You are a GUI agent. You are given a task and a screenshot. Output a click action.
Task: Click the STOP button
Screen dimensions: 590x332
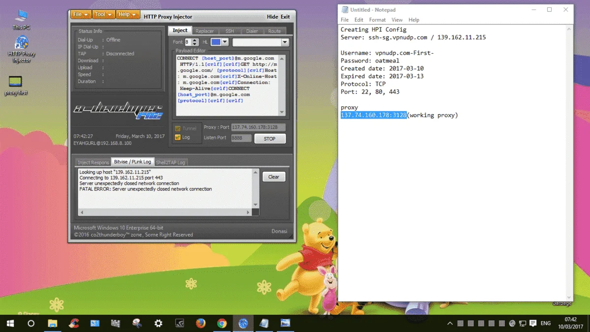coord(270,139)
